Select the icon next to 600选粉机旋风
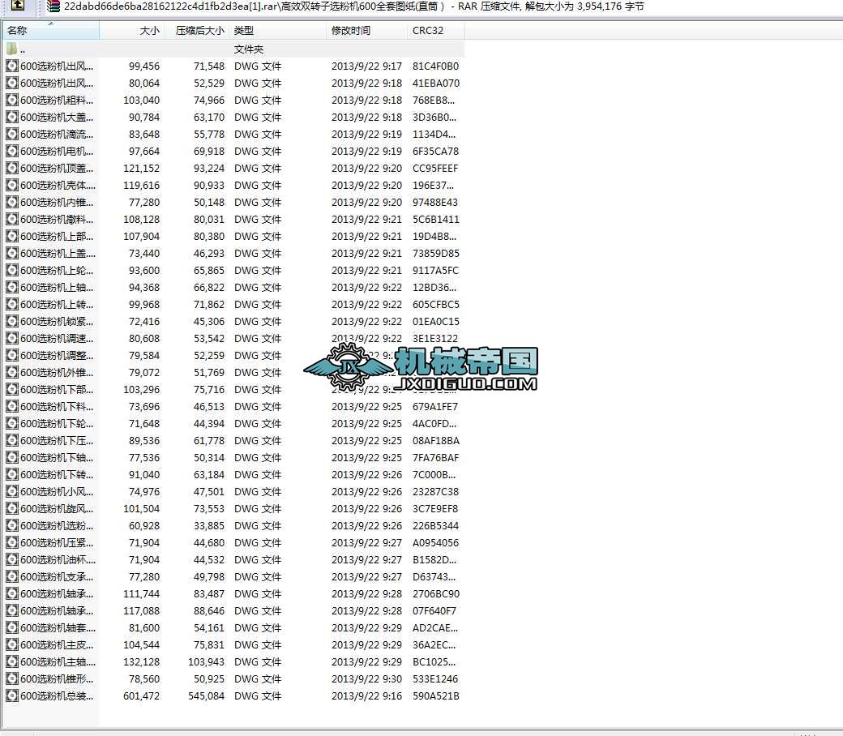The width and height of the screenshot is (843, 736). pos(12,508)
